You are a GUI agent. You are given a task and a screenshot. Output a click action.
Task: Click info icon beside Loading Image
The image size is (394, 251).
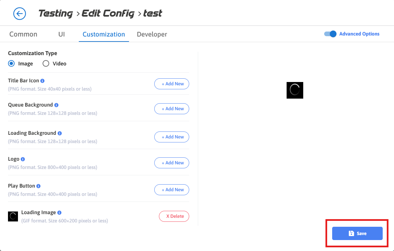click(x=60, y=212)
